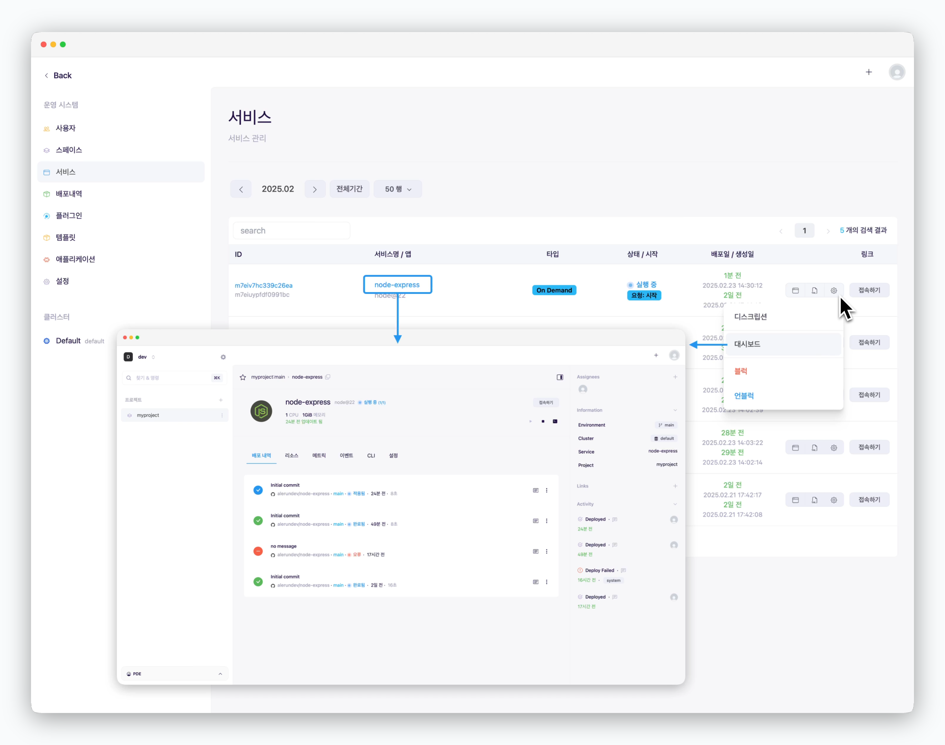Select 디스크립션 from the context menu
945x745 pixels.
[783, 317]
